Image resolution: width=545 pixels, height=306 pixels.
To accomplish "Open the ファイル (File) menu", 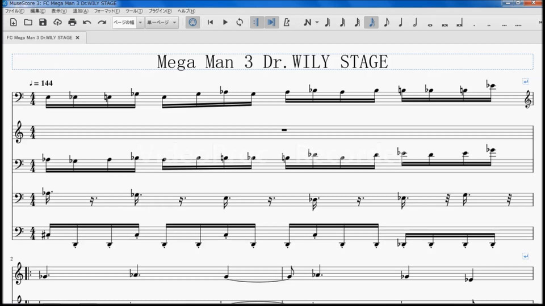I will point(15,11).
